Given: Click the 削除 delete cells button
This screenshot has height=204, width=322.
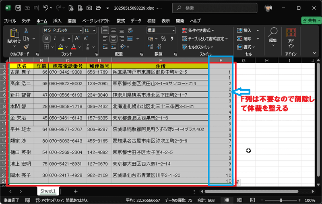Looking at the screenshot, I should tap(244, 39).
